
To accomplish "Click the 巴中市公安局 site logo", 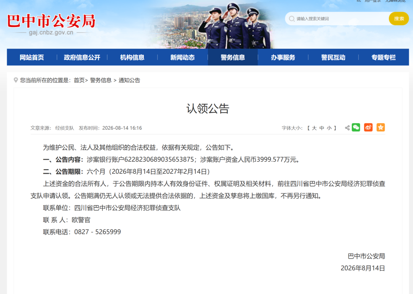I will pos(51,21).
